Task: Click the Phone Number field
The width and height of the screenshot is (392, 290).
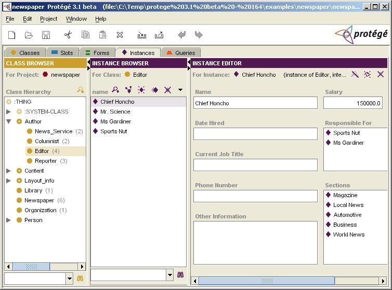Action: pos(255,196)
